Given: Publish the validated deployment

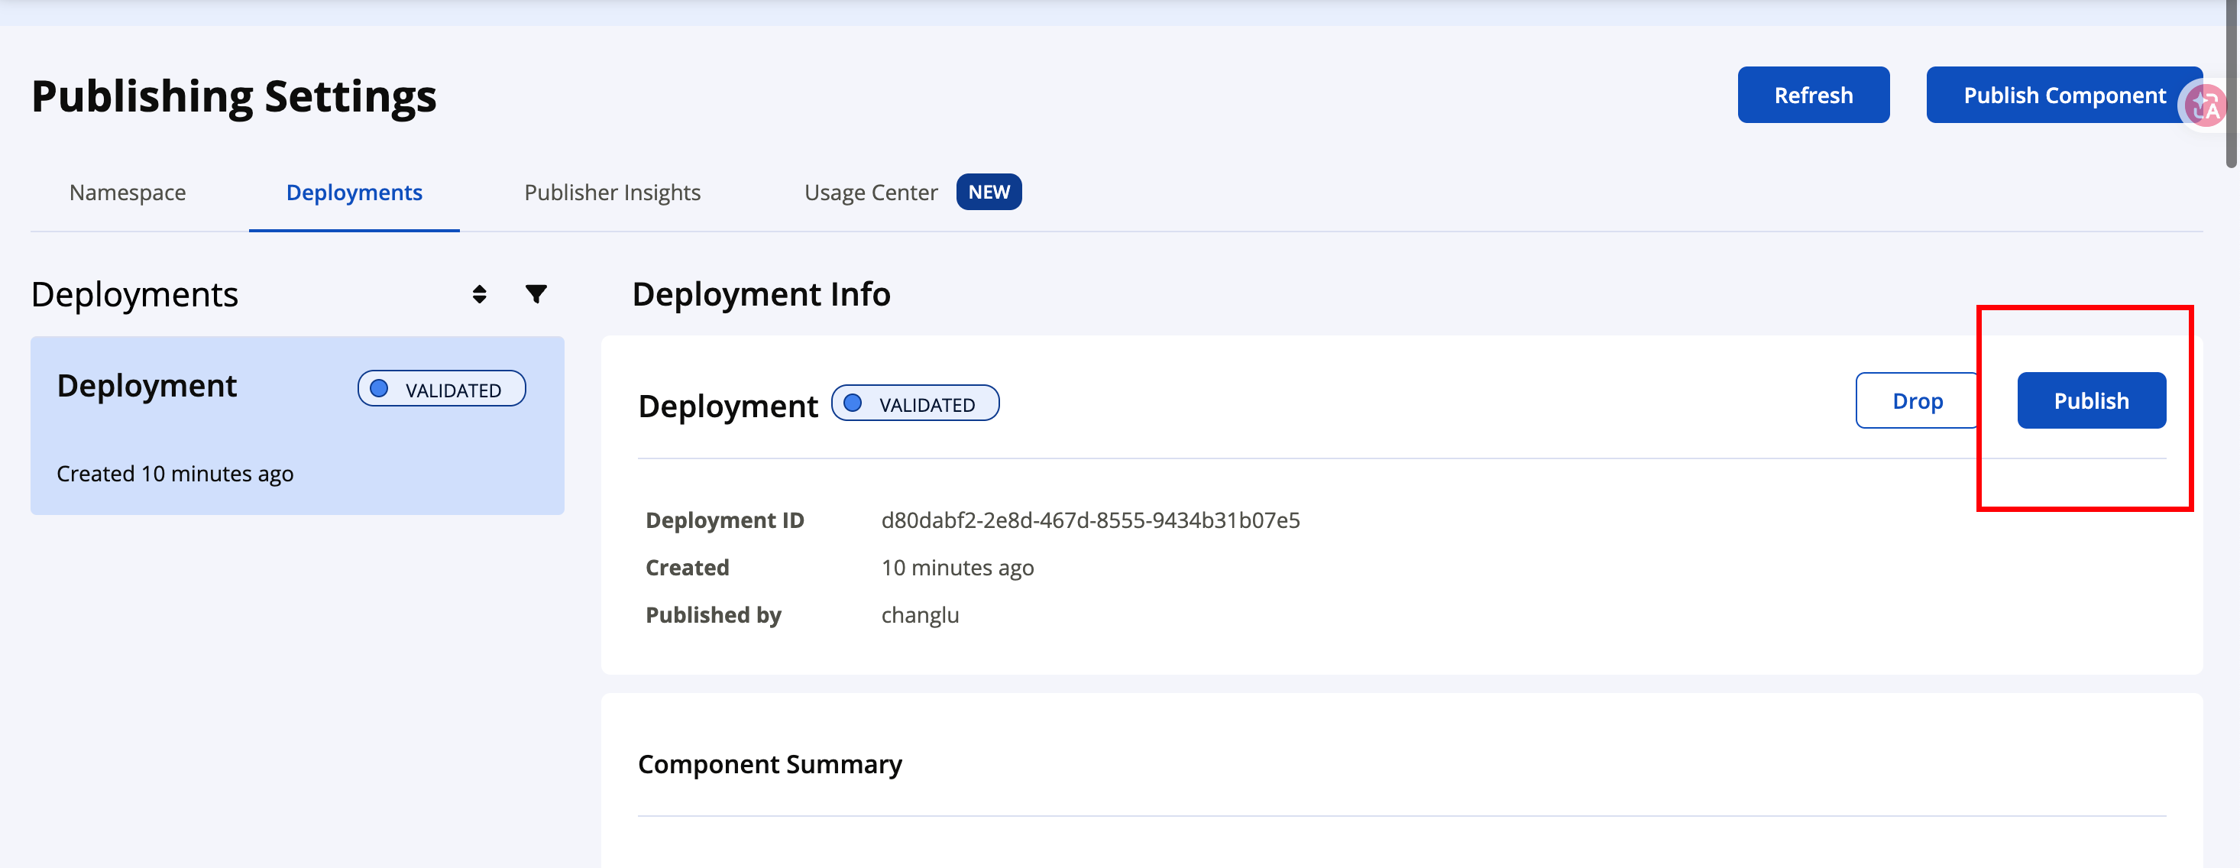Looking at the screenshot, I should [x=2091, y=401].
